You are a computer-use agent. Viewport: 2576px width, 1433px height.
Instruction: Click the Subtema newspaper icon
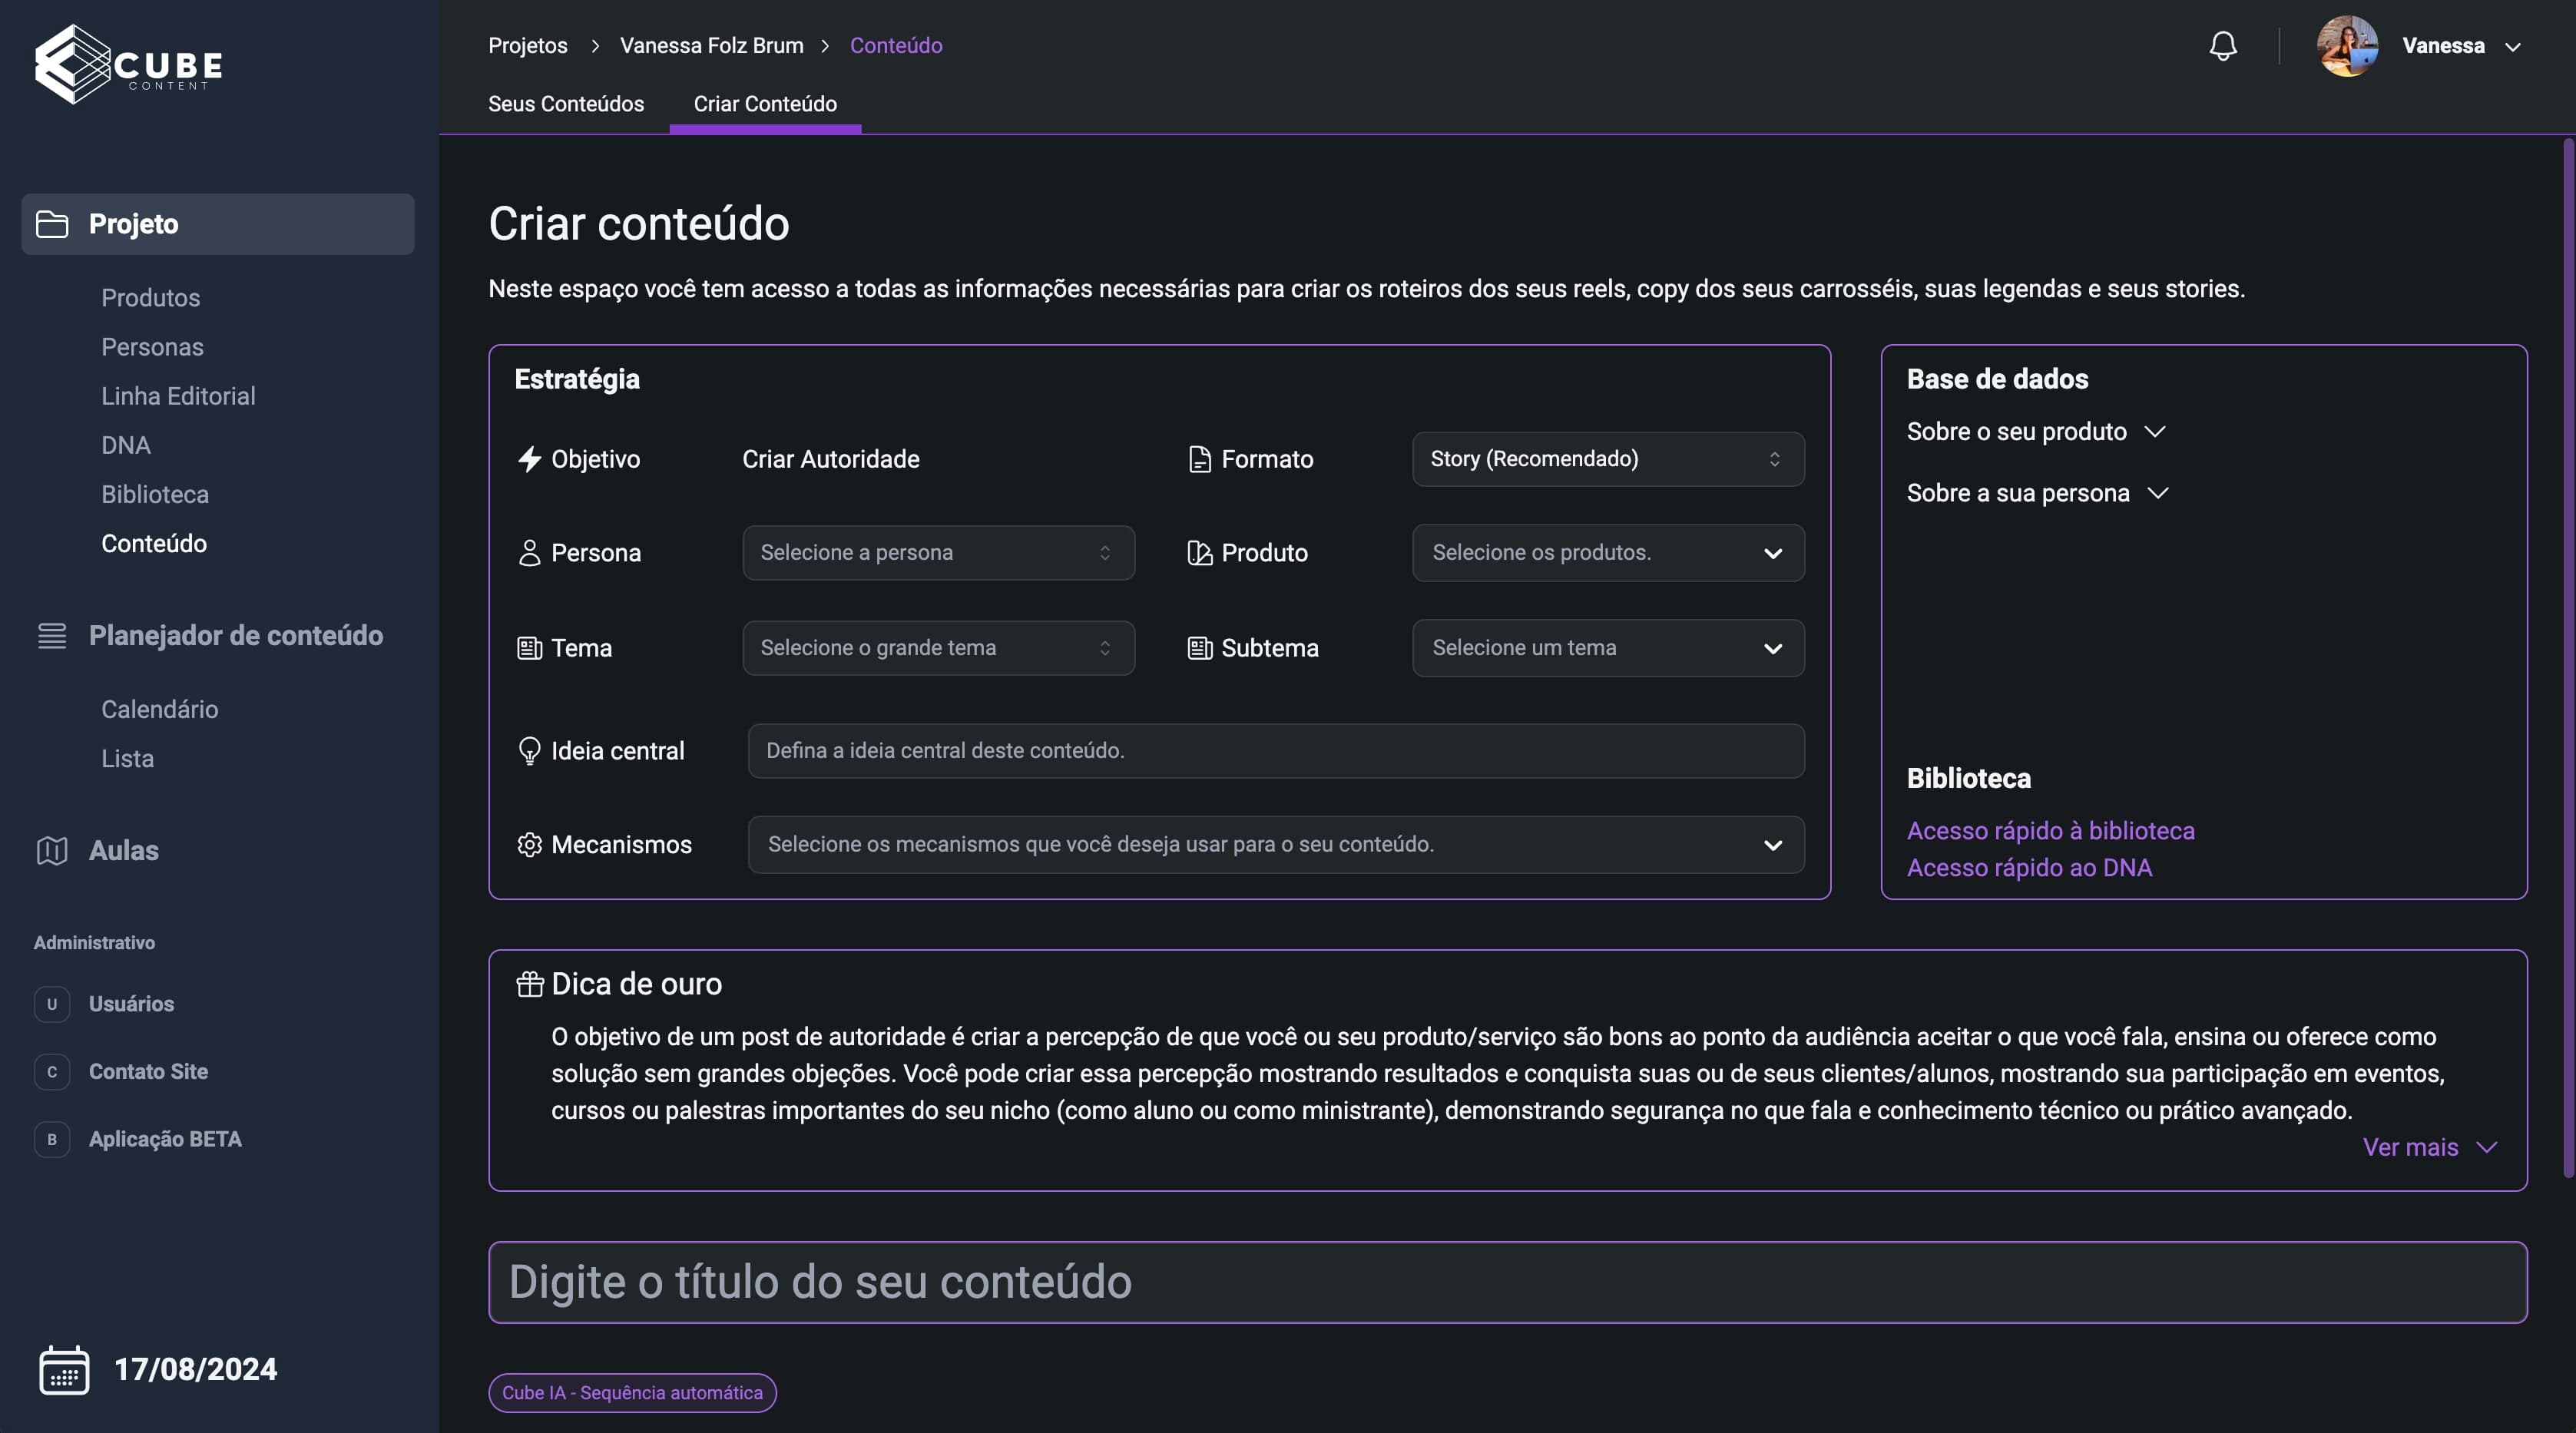tap(1199, 648)
